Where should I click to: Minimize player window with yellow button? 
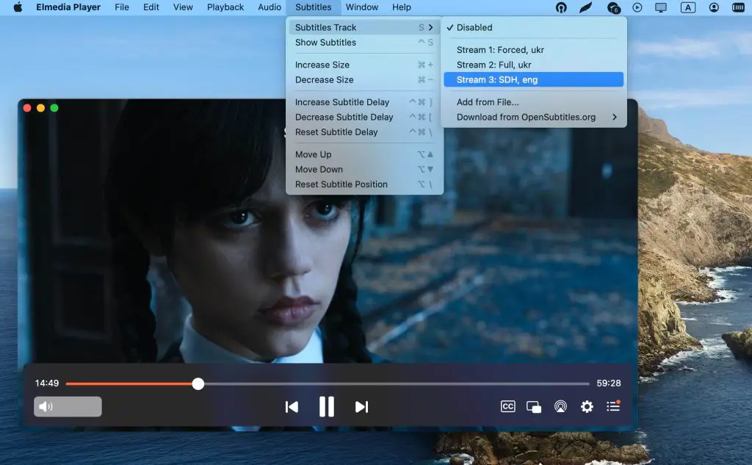[41, 108]
